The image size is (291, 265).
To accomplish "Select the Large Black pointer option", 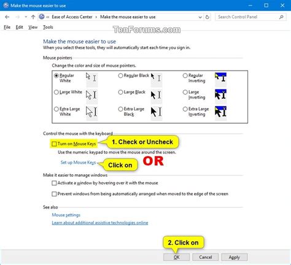I will (120, 92).
